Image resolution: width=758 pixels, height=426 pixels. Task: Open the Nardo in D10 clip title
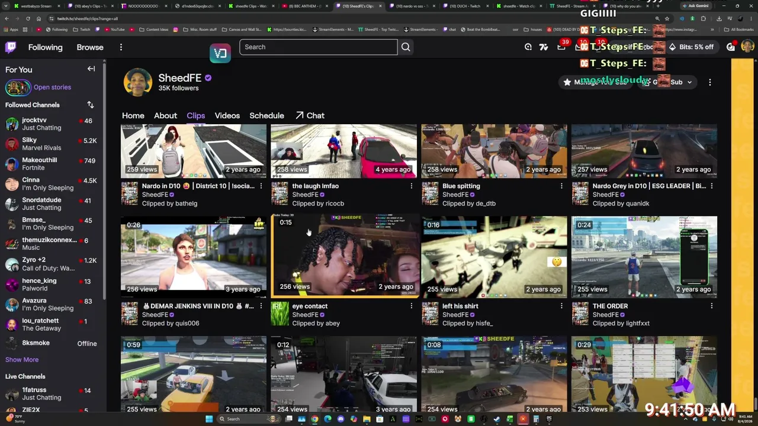[x=198, y=186]
